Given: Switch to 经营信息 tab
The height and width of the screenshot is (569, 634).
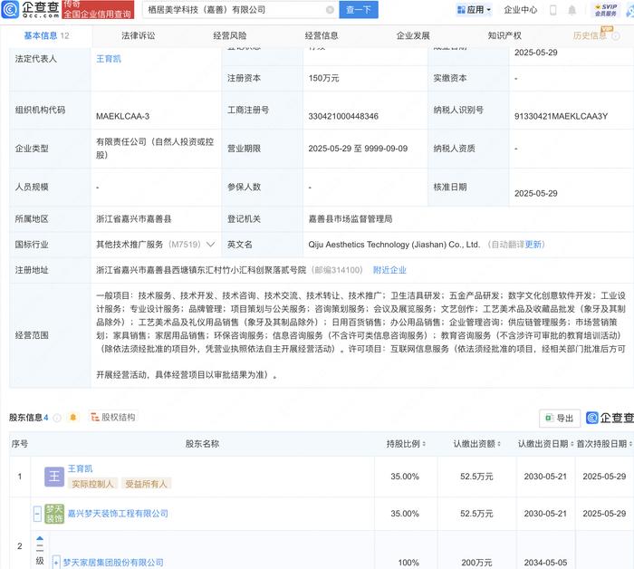Looking at the screenshot, I should [322, 35].
